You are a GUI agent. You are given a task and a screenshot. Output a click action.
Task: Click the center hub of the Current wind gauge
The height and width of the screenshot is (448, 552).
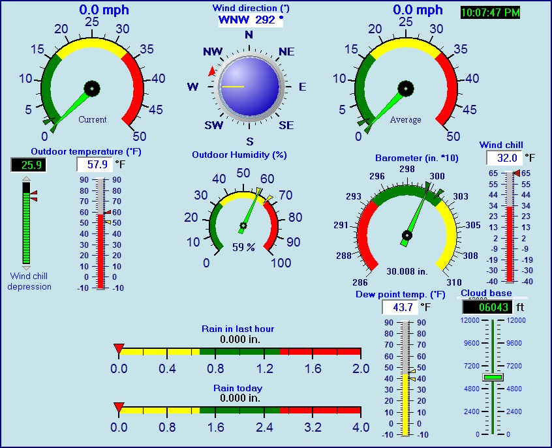point(93,87)
